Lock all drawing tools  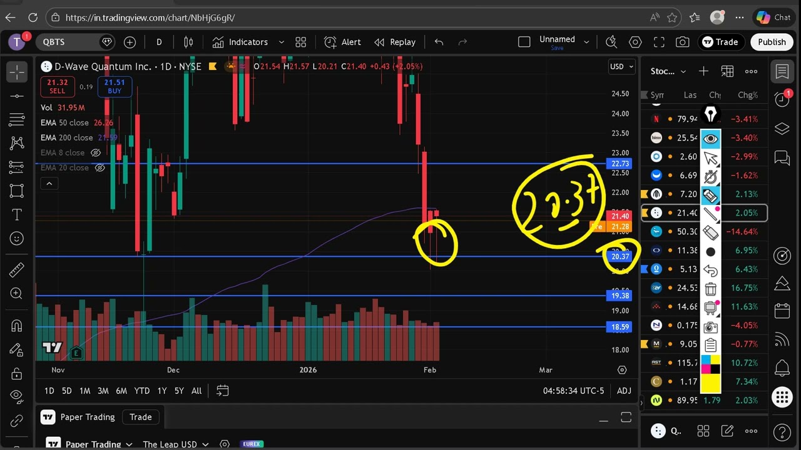point(17,373)
